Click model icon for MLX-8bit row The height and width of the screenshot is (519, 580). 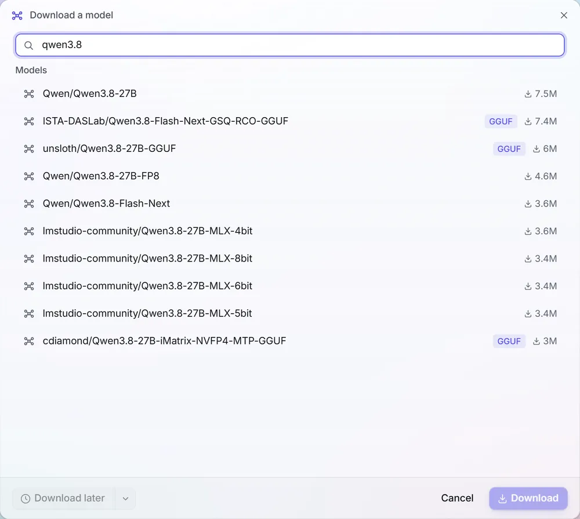click(x=29, y=259)
